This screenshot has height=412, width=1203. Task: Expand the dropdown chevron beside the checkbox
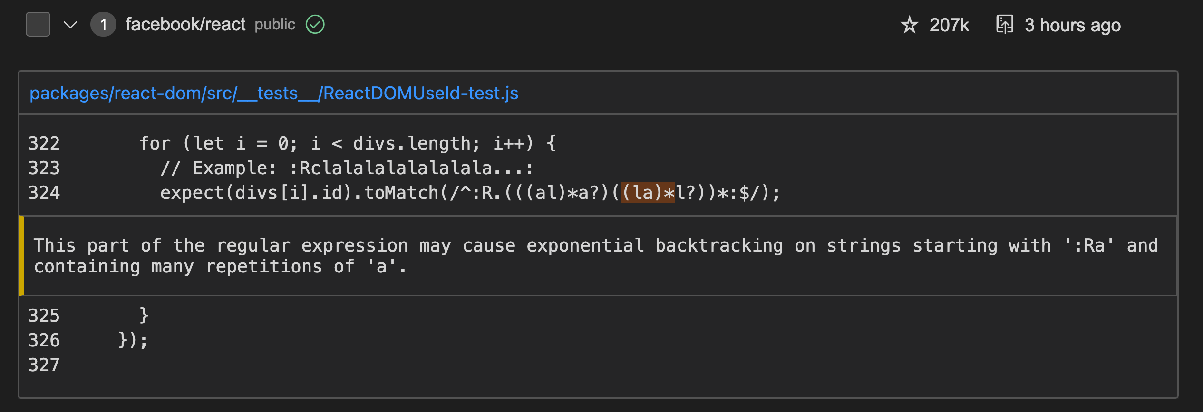point(69,25)
